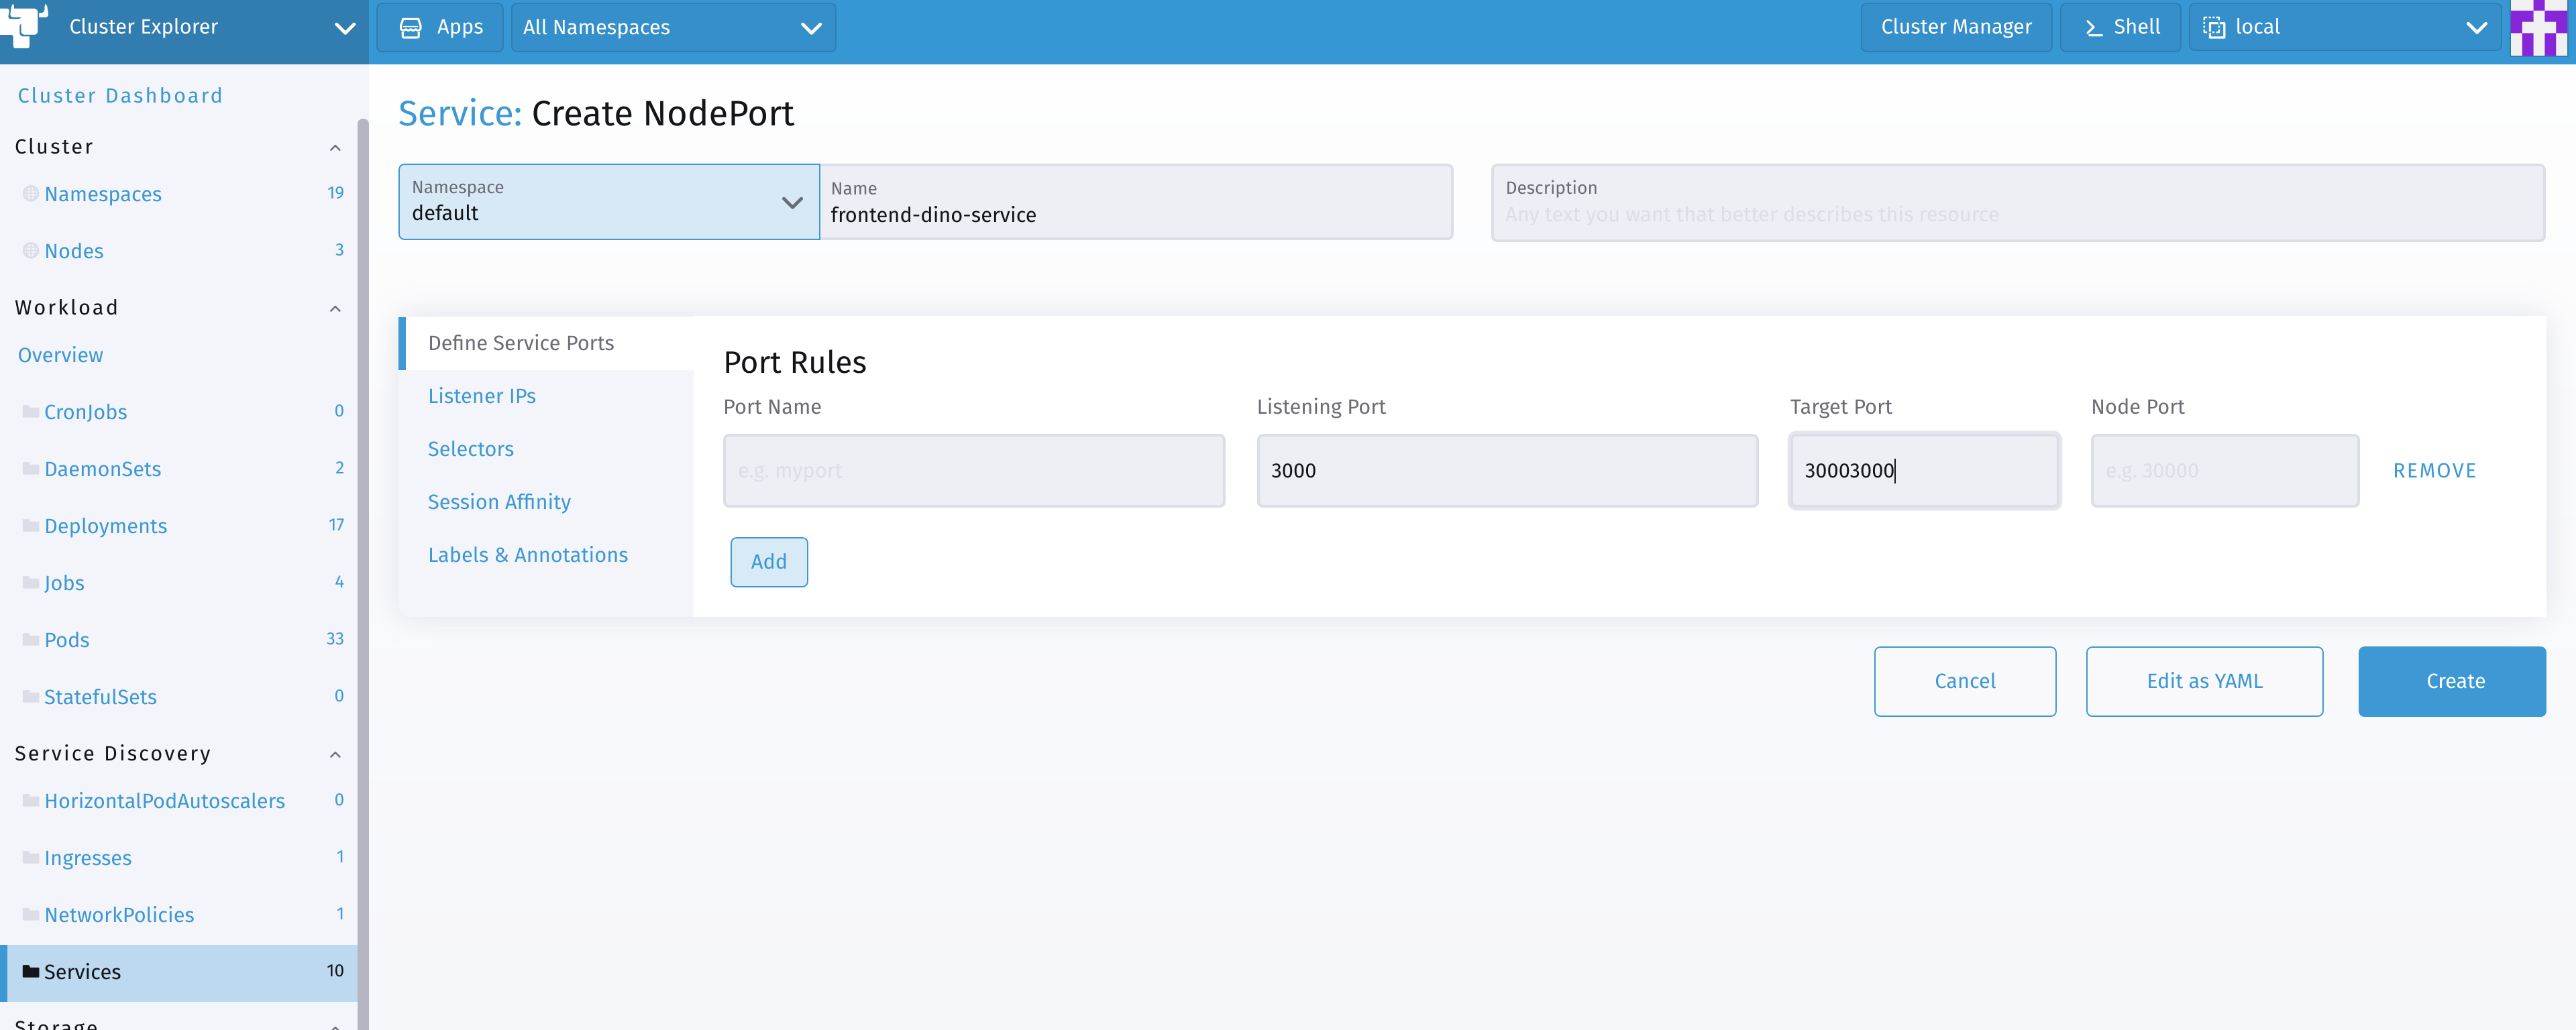Screen dimensions: 2576x1030
Task: Expand the All Namespaces filter dropdown
Action: [673, 28]
